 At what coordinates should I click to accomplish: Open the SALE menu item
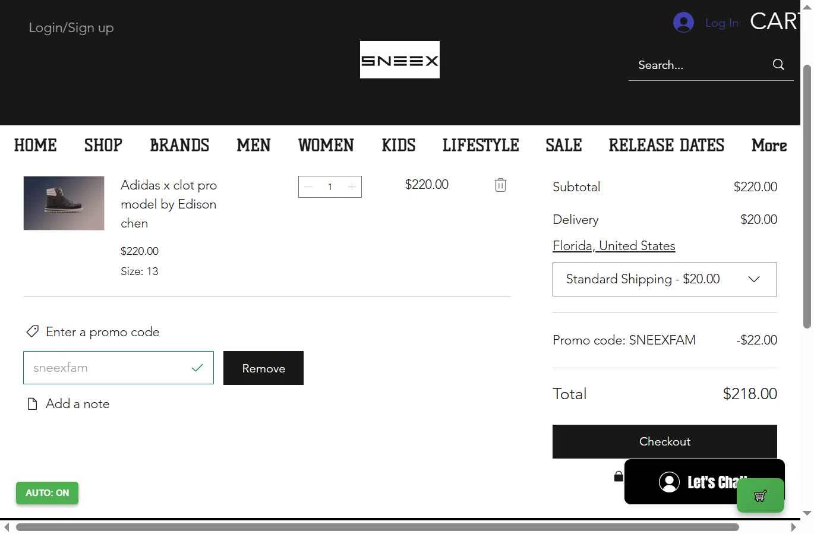coord(564,146)
